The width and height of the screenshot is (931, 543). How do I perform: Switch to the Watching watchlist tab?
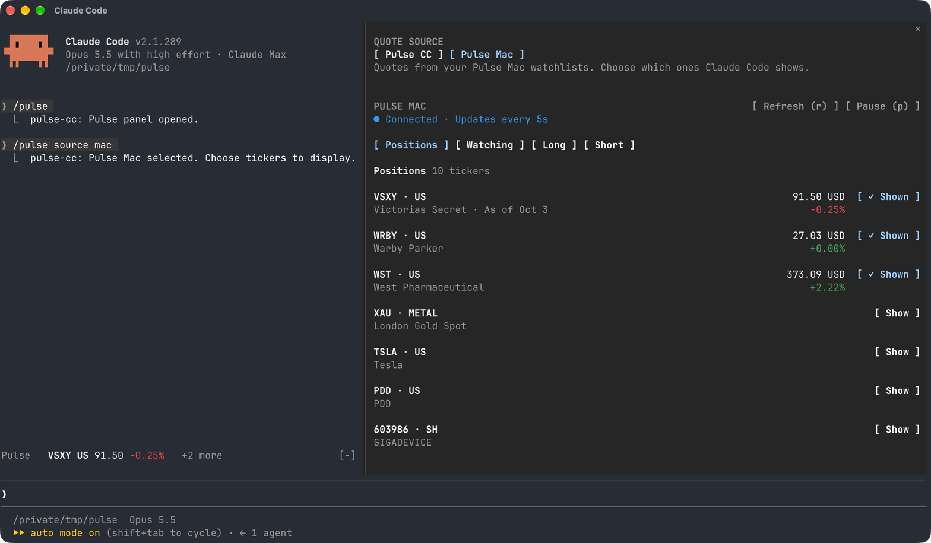[x=490, y=145]
